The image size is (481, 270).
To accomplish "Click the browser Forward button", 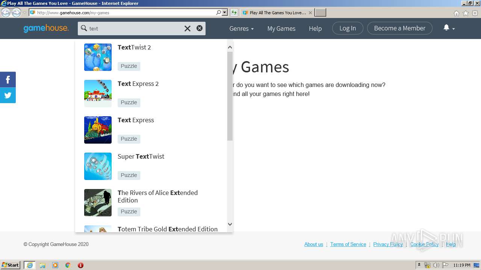I will tap(16, 12).
